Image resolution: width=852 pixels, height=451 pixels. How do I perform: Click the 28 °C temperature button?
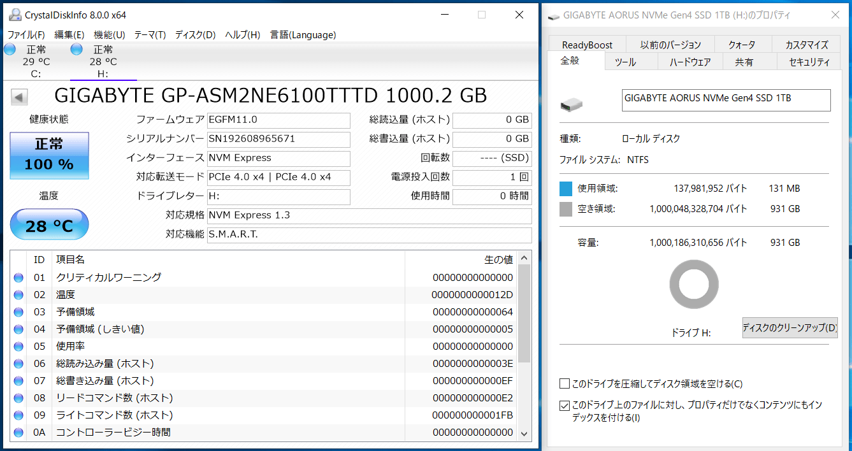tap(49, 225)
